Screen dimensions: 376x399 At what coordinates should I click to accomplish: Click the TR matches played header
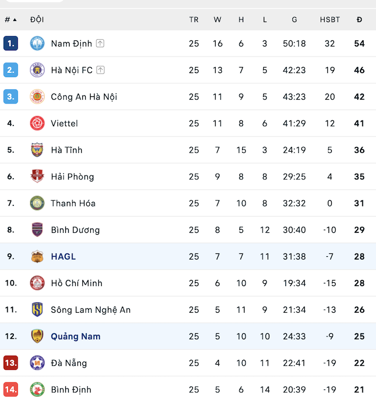(194, 19)
